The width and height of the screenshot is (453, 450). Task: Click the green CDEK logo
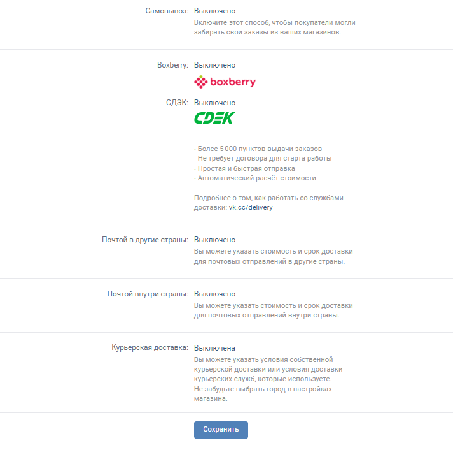[214, 118]
